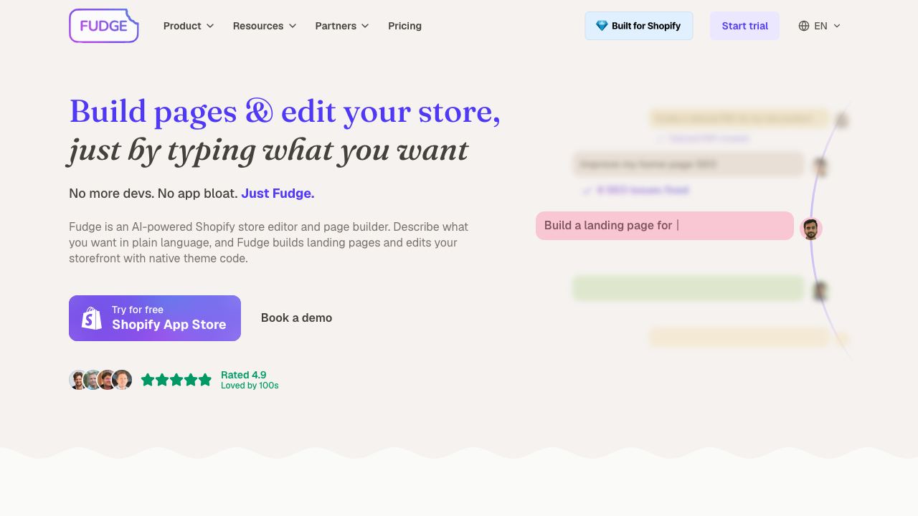
Task: Click the Just Fudge. text
Action: pyautogui.click(x=278, y=193)
